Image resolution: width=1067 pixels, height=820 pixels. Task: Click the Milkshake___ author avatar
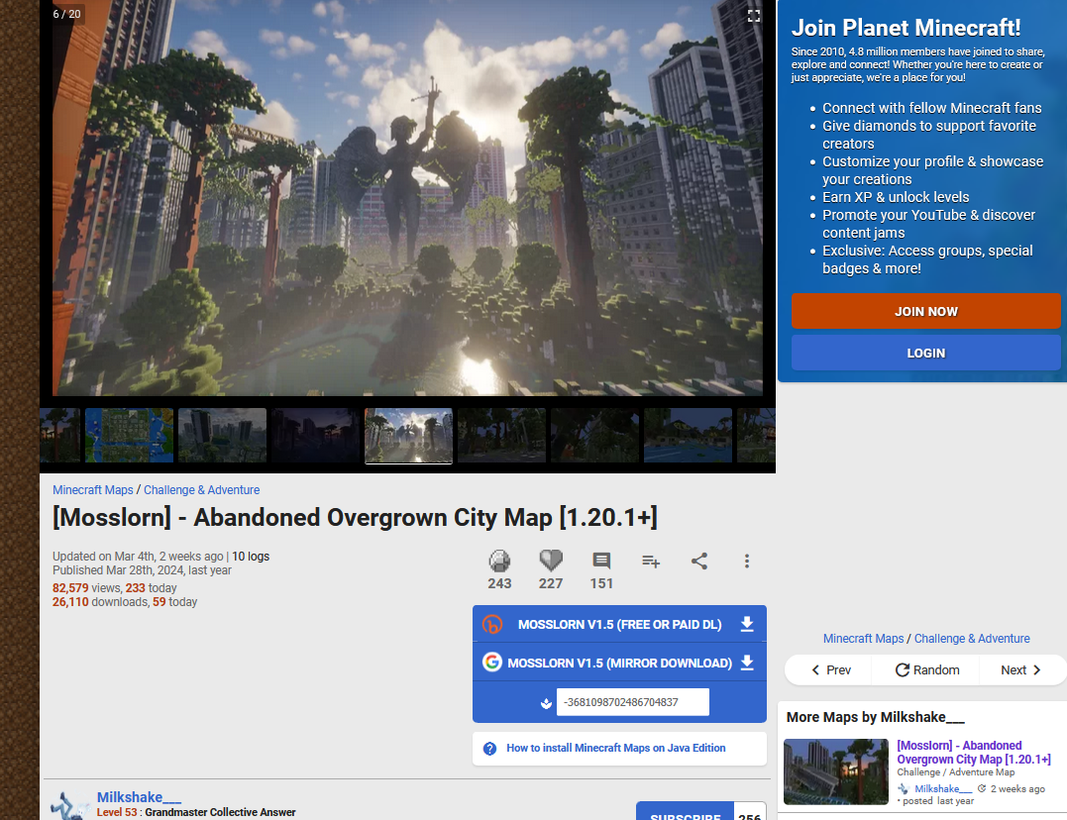click(69, 805)
